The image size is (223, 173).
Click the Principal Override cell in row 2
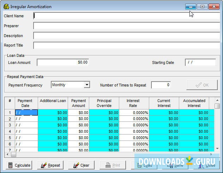(104, 119)
